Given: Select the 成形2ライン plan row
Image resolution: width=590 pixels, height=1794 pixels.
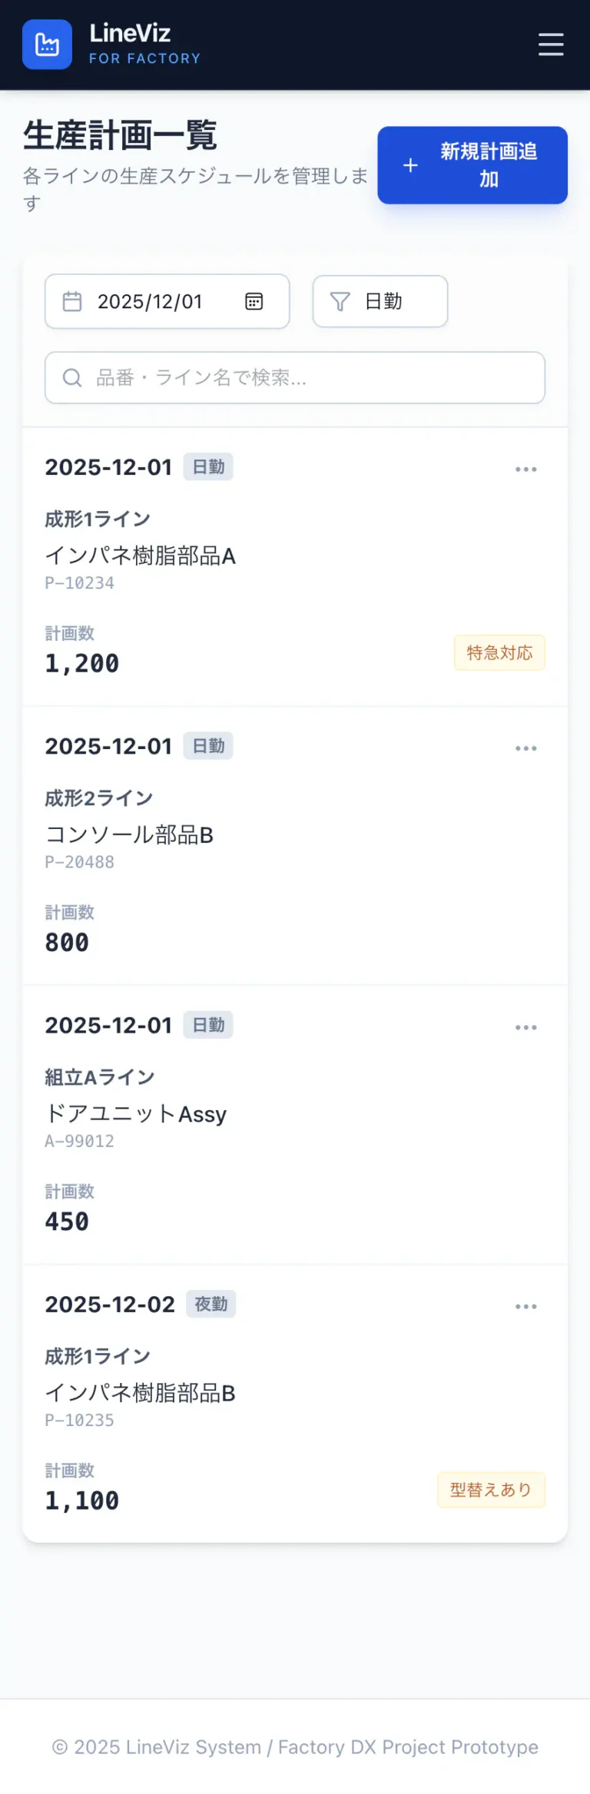Looking at the screenshot, I should 295,846.
